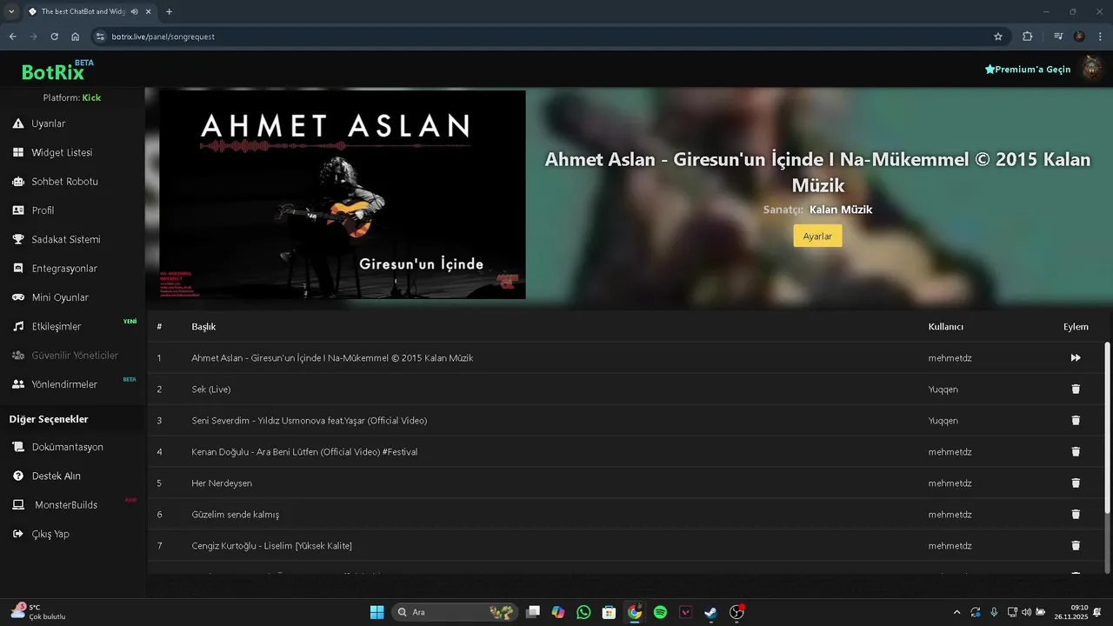The width and height of the screenshot is (1113, 626).
Task: Open the Windows Start menu
Action: (x=377, y=612)
